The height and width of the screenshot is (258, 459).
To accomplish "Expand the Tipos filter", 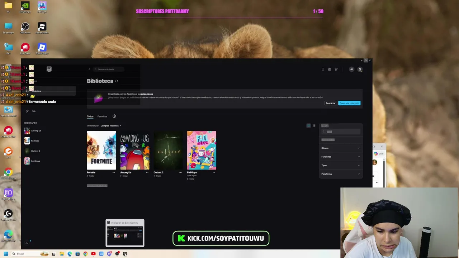I will tap(341, 165).
